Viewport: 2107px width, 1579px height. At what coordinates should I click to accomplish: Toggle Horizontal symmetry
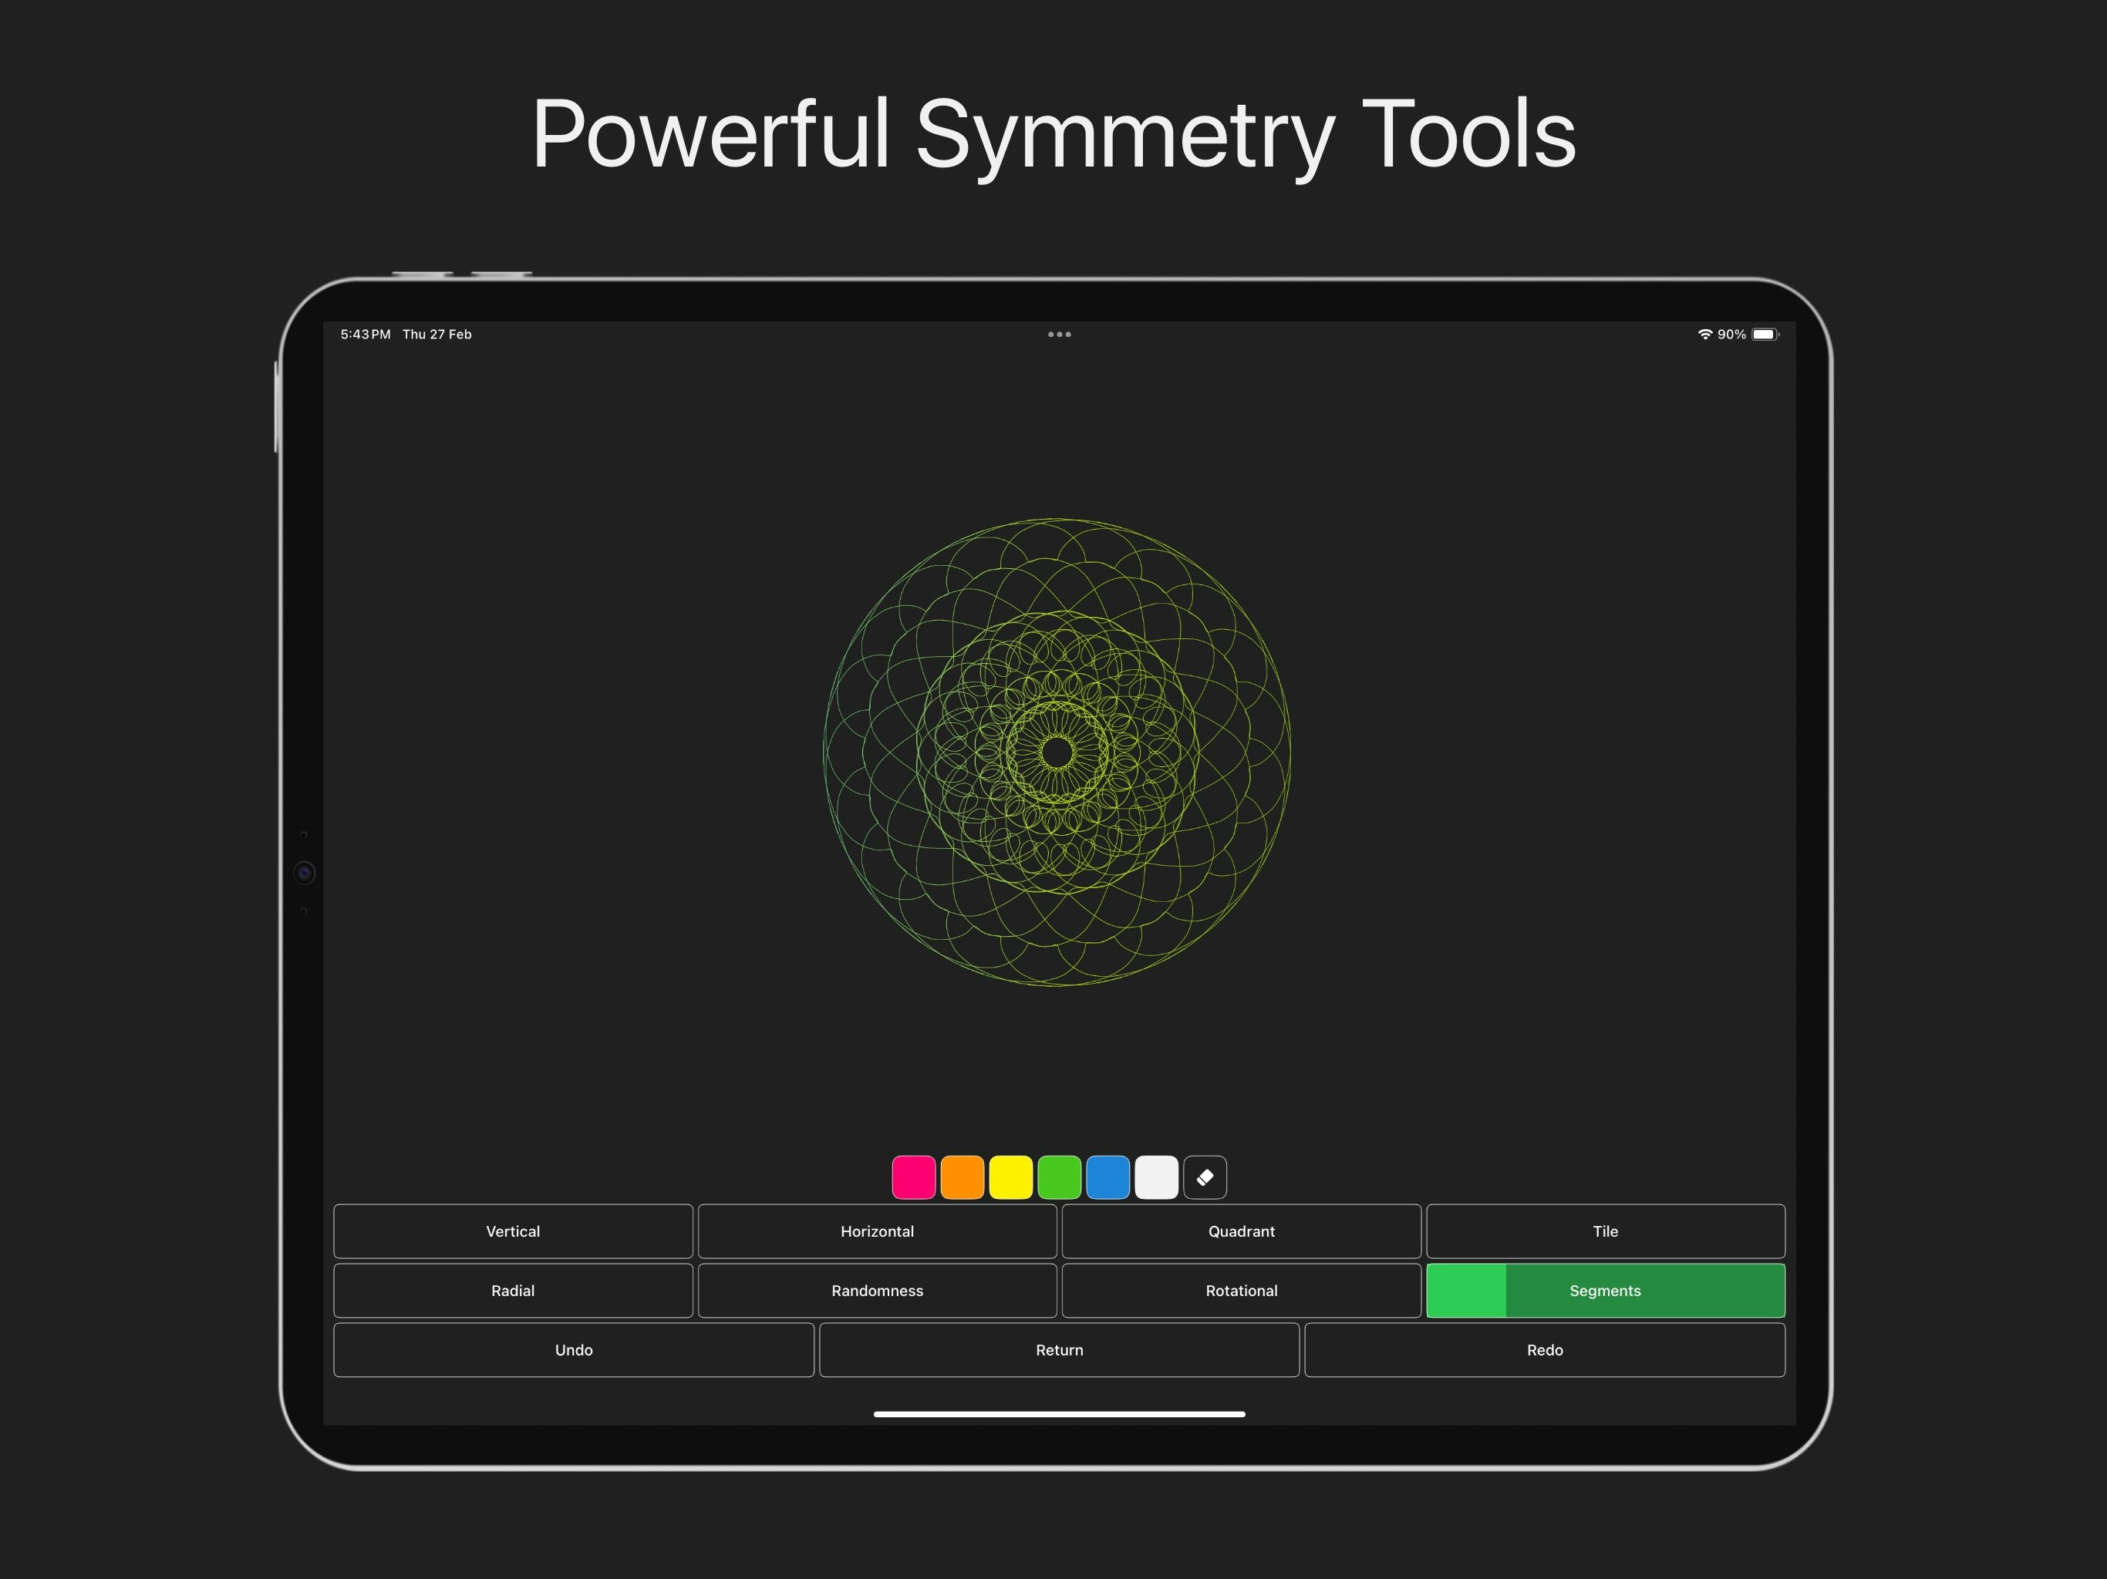[878, 1231]
